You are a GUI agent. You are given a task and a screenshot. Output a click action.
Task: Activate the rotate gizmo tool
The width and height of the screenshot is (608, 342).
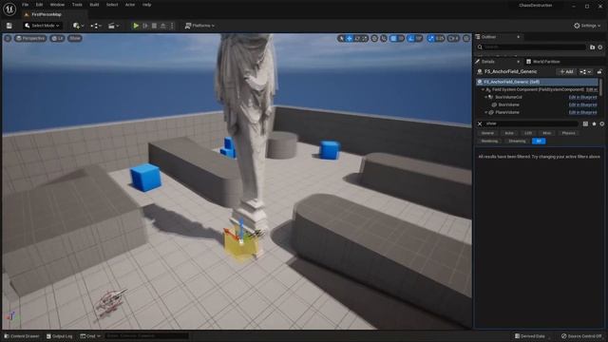(357, 38)
